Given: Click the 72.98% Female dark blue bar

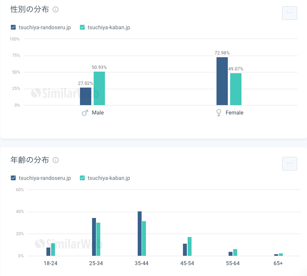Looking at the screenshot, I should (x=222, y=81).
